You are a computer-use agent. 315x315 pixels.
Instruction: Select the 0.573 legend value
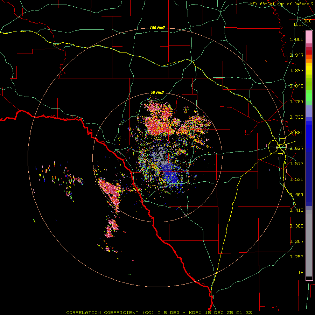click(x=296, y=164)
